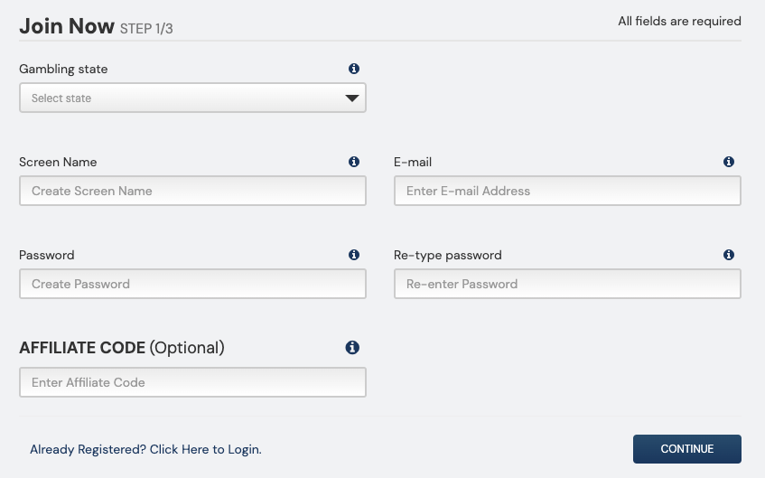Screen dimensions: 765x478
Task: Click the Gambling state label text
Action: 63,69
